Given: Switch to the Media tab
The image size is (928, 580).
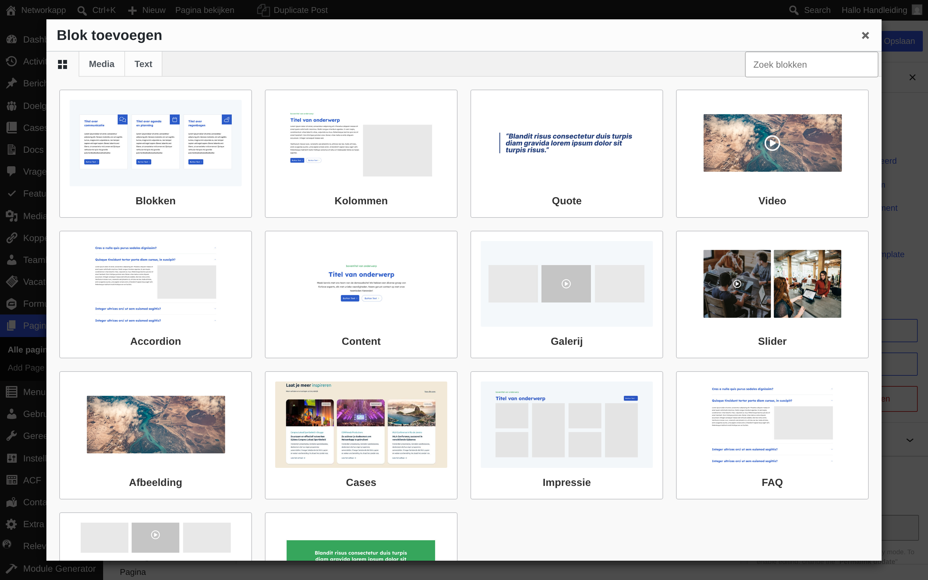Looking at the screenshot, I should (101, 64).
